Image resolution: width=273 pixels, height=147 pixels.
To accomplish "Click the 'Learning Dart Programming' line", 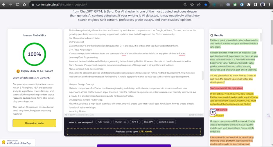I will pyautogui.click(x=83, y=58).
